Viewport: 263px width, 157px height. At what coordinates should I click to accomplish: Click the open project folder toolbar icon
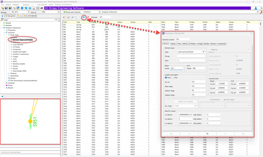click(x=2, y=8)
